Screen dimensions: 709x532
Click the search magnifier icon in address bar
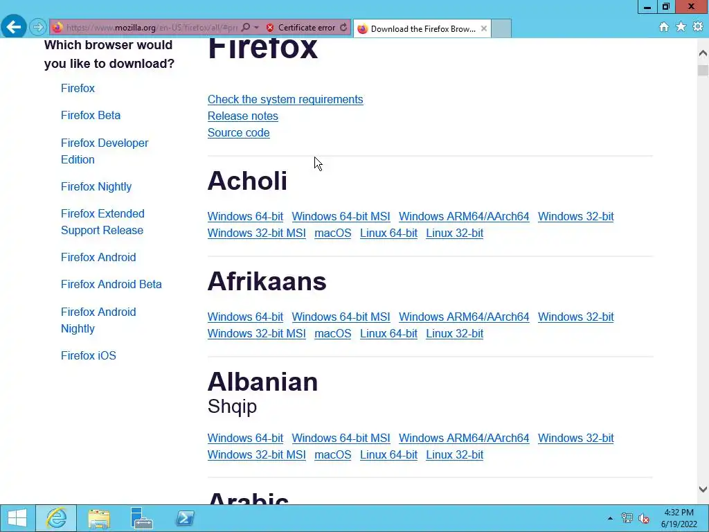tap(246, 28)
